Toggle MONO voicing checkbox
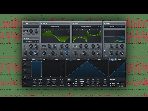 pyautogui.click(x=111, y=83)
